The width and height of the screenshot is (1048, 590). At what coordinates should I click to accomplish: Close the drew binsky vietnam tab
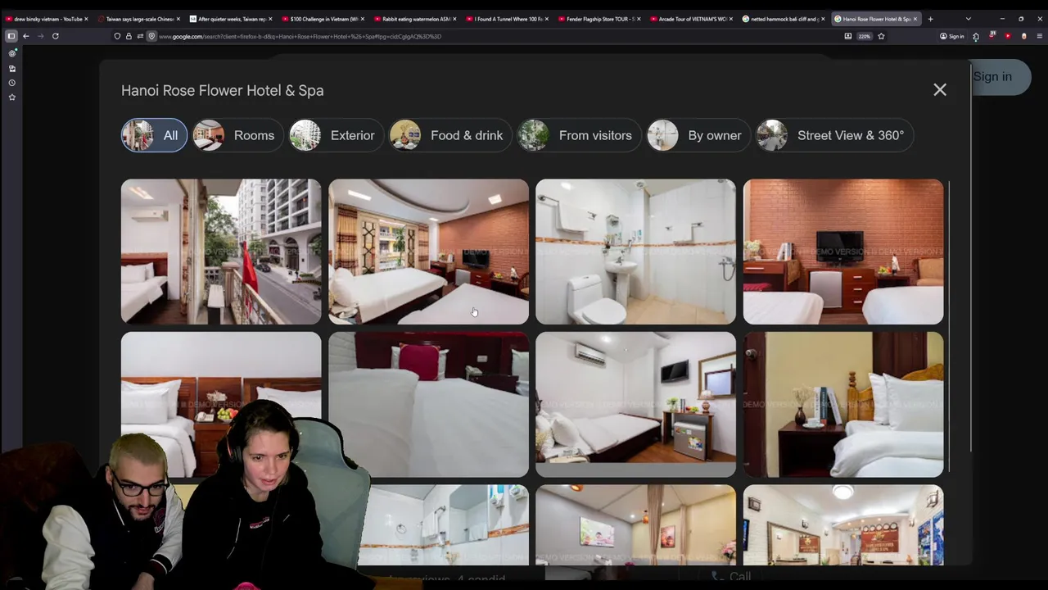click(86, 19)
